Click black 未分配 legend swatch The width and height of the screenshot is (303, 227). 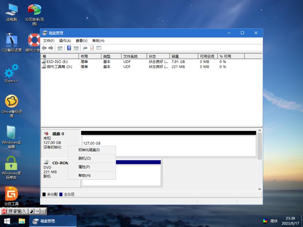[x=44, y=194]
